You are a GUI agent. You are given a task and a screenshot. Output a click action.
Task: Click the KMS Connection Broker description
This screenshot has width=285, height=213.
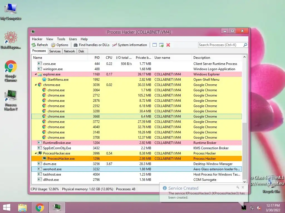[211, 148]
